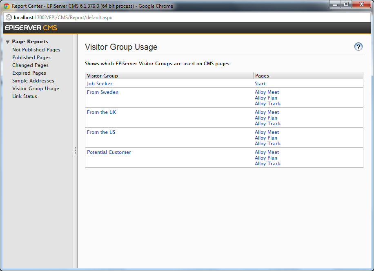Image resolution: width=374 pixels, height=271 pixels.
Task: Click the globe icon in address bar
Action: (x=9, y=18)
